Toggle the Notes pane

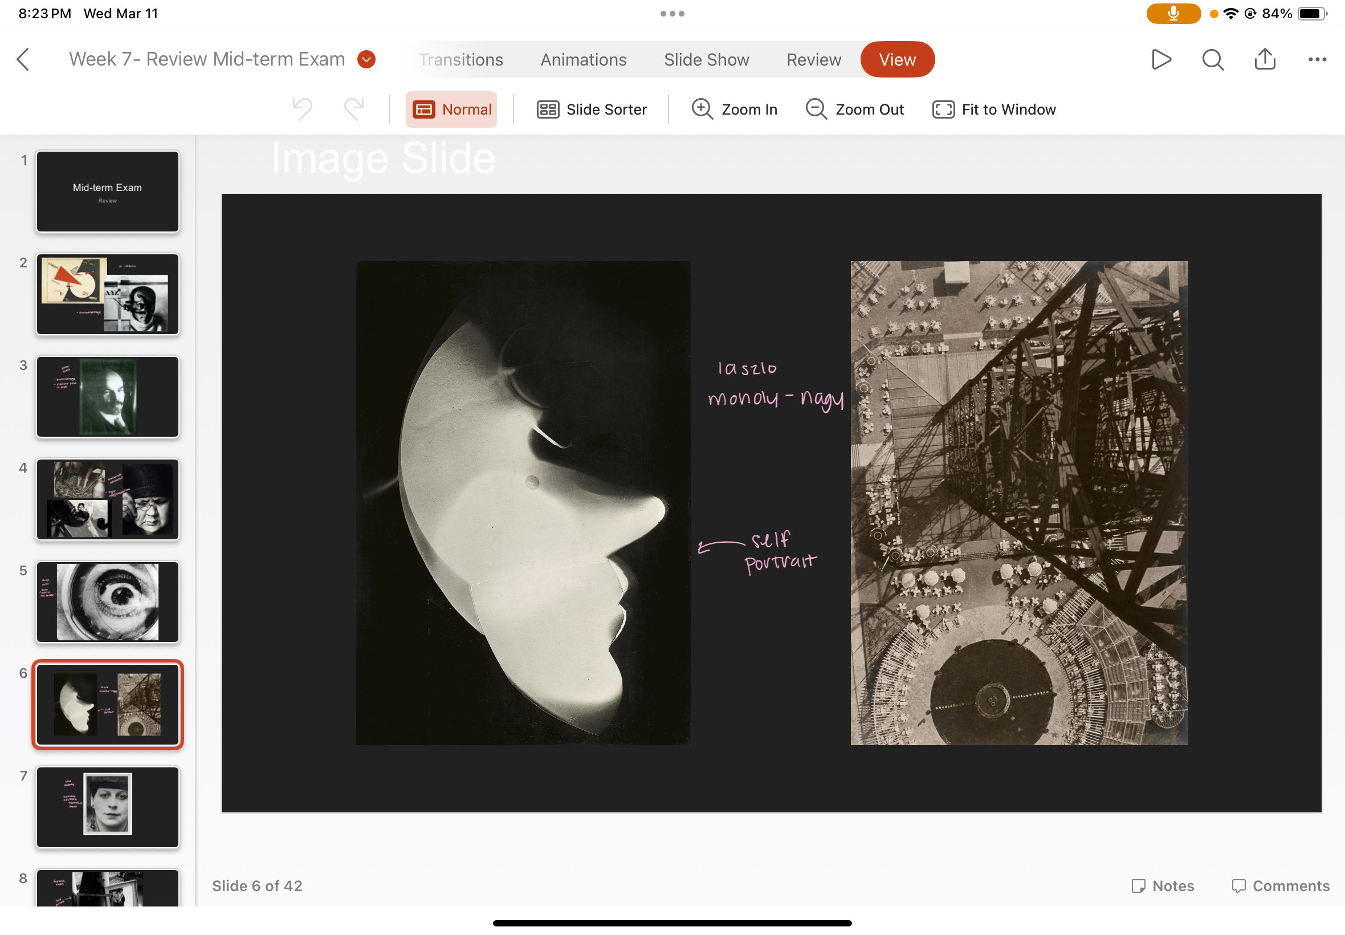point(1162,885)
